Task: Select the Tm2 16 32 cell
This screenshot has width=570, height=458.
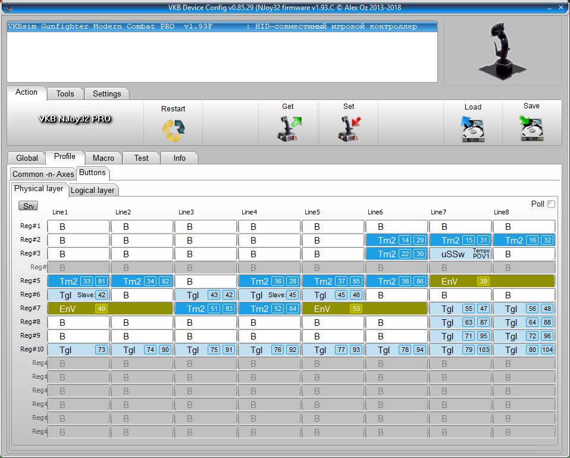Action: tap(524, 240)
